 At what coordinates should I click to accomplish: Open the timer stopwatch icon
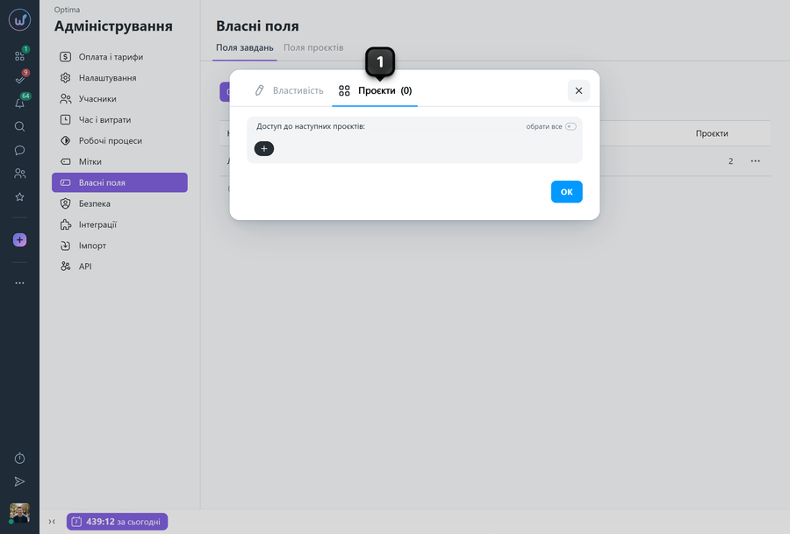pos(19,459)
